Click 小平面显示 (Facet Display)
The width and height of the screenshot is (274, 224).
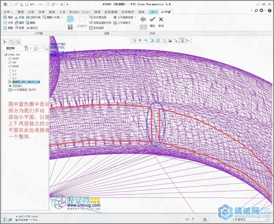click(x=122, y=22)
